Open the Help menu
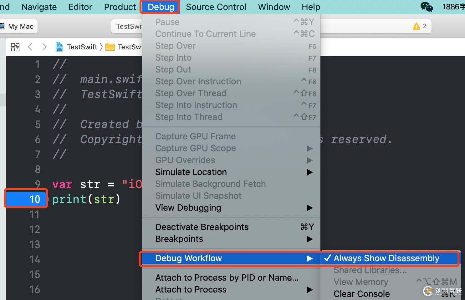The image size is (465, 300). 311,7
